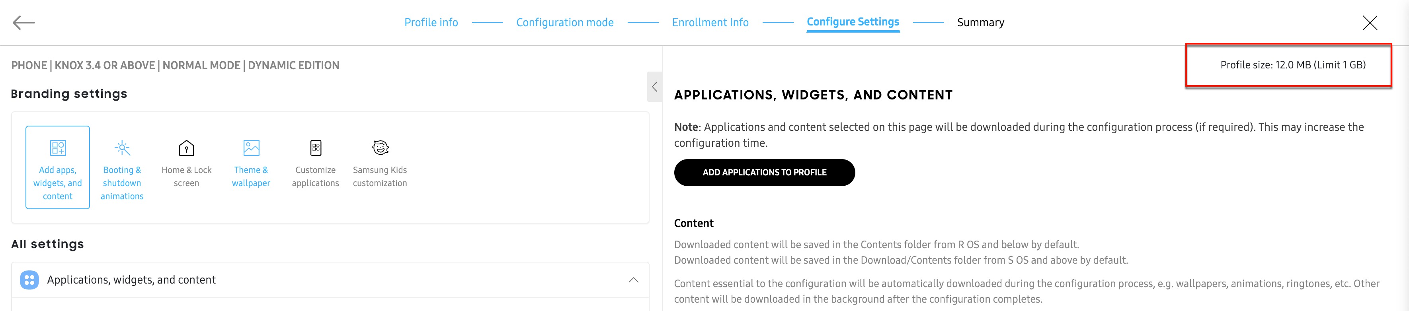Go to Enrollment Info step
This screenshot has width=1409, height=311.
coord(710,22)
